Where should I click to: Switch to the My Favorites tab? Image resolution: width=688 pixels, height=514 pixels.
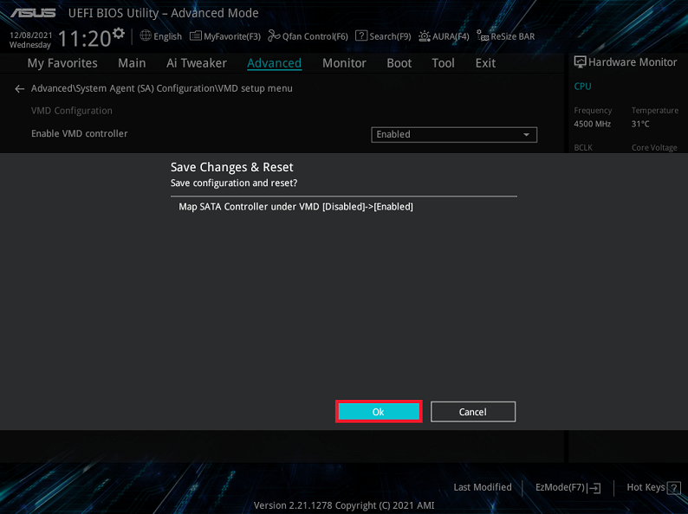pos(62,63)
